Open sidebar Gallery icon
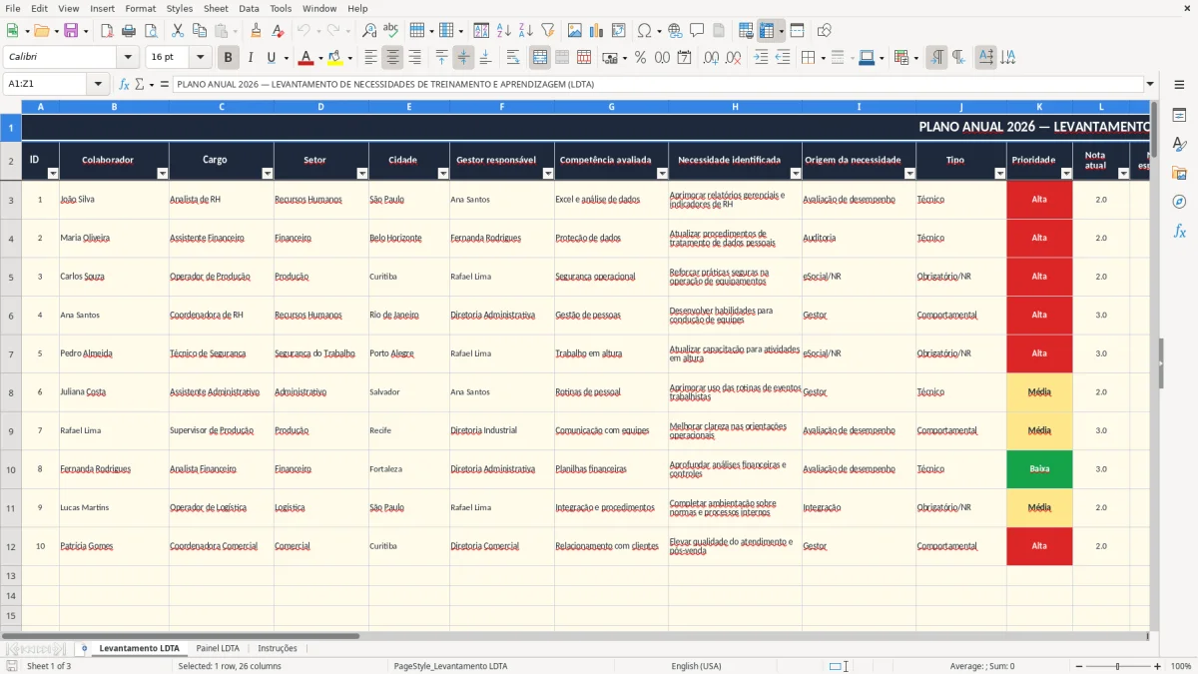Screen dimensions: 1198x674 click(1179, 173)
